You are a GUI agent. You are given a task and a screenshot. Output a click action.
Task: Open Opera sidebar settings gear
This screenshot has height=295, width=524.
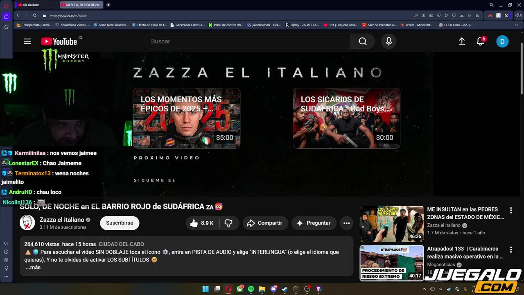click(6, 260)
